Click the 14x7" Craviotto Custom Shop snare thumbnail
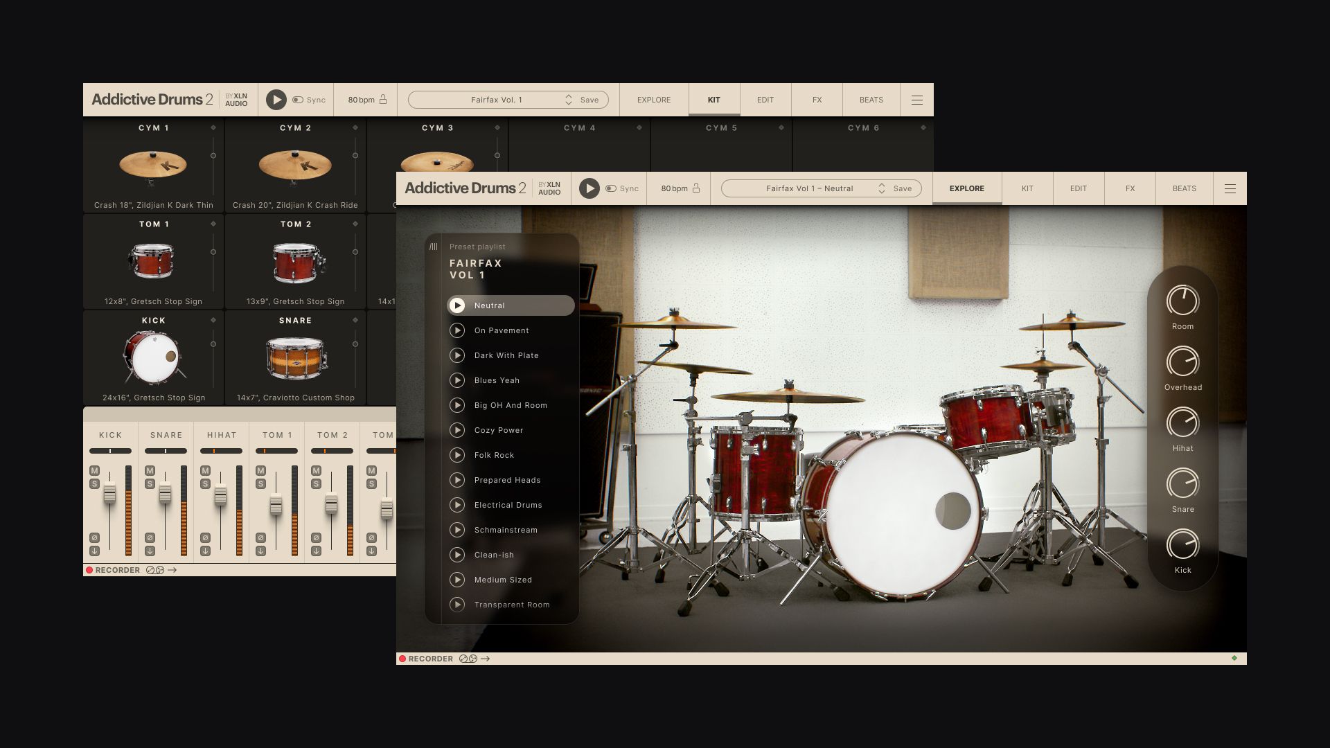This screenshot has width=1330, height=748. coord(296,358)
